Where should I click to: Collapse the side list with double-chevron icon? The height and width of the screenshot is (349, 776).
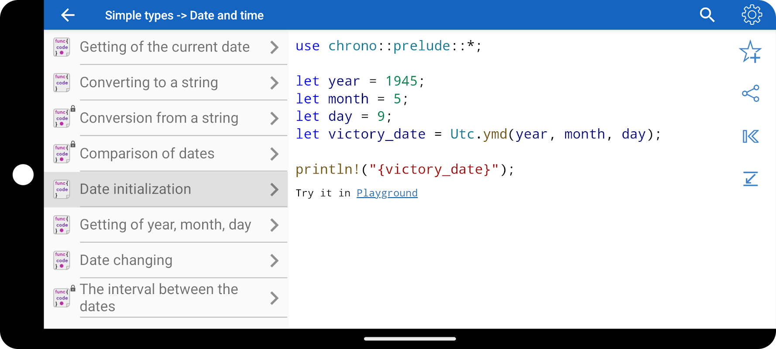(750, 137)
